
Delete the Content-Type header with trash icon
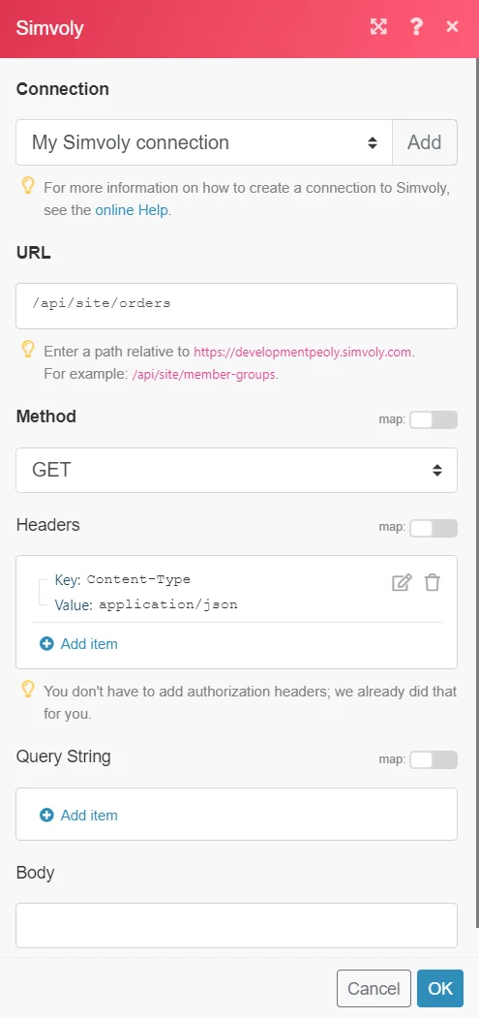(433, 582)
